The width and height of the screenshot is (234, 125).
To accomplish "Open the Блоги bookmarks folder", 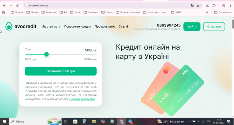I will [75, 12].
